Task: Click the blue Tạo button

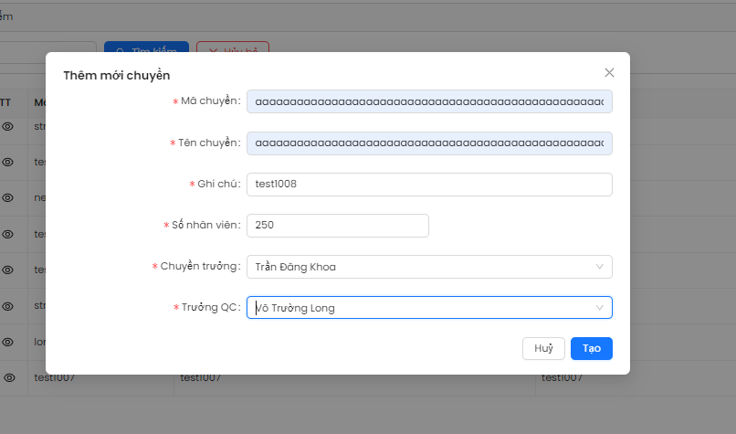Action: [x=591, y=349]
